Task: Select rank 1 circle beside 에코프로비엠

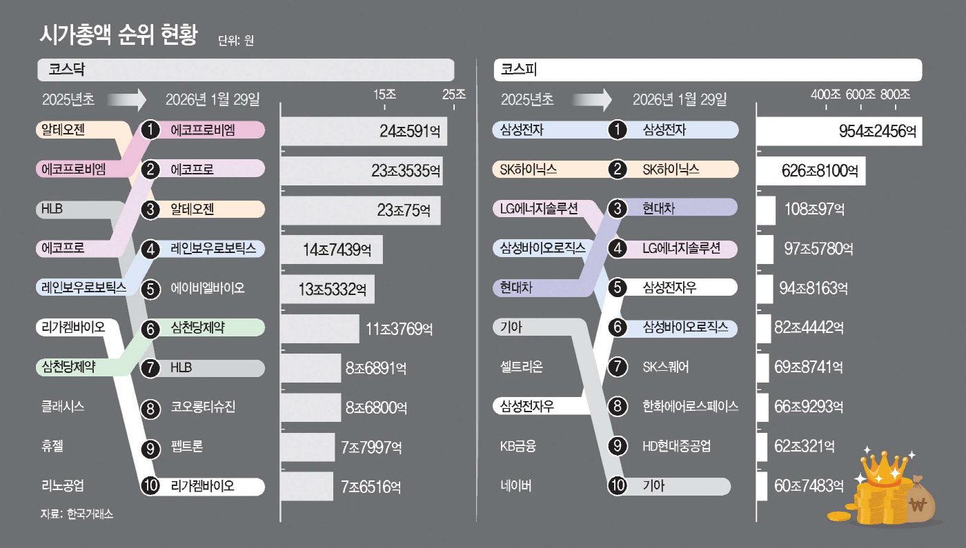Action: (150, 130)
